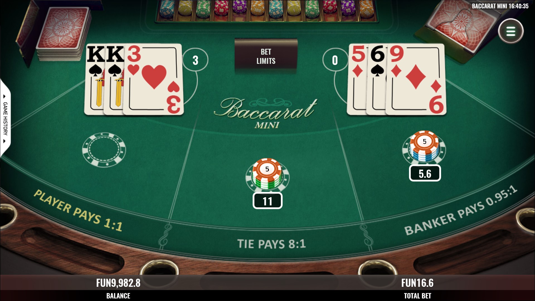Image resolution: width=535 pixels, height=301 pixels.
Task: Select the 3 of hearts player card
Action: tap(153, 79)
